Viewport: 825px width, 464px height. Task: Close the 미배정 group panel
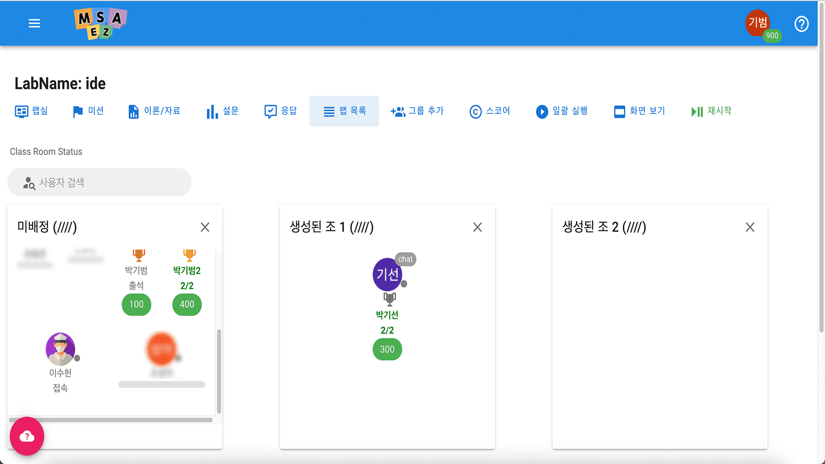(x=205, y=227)
